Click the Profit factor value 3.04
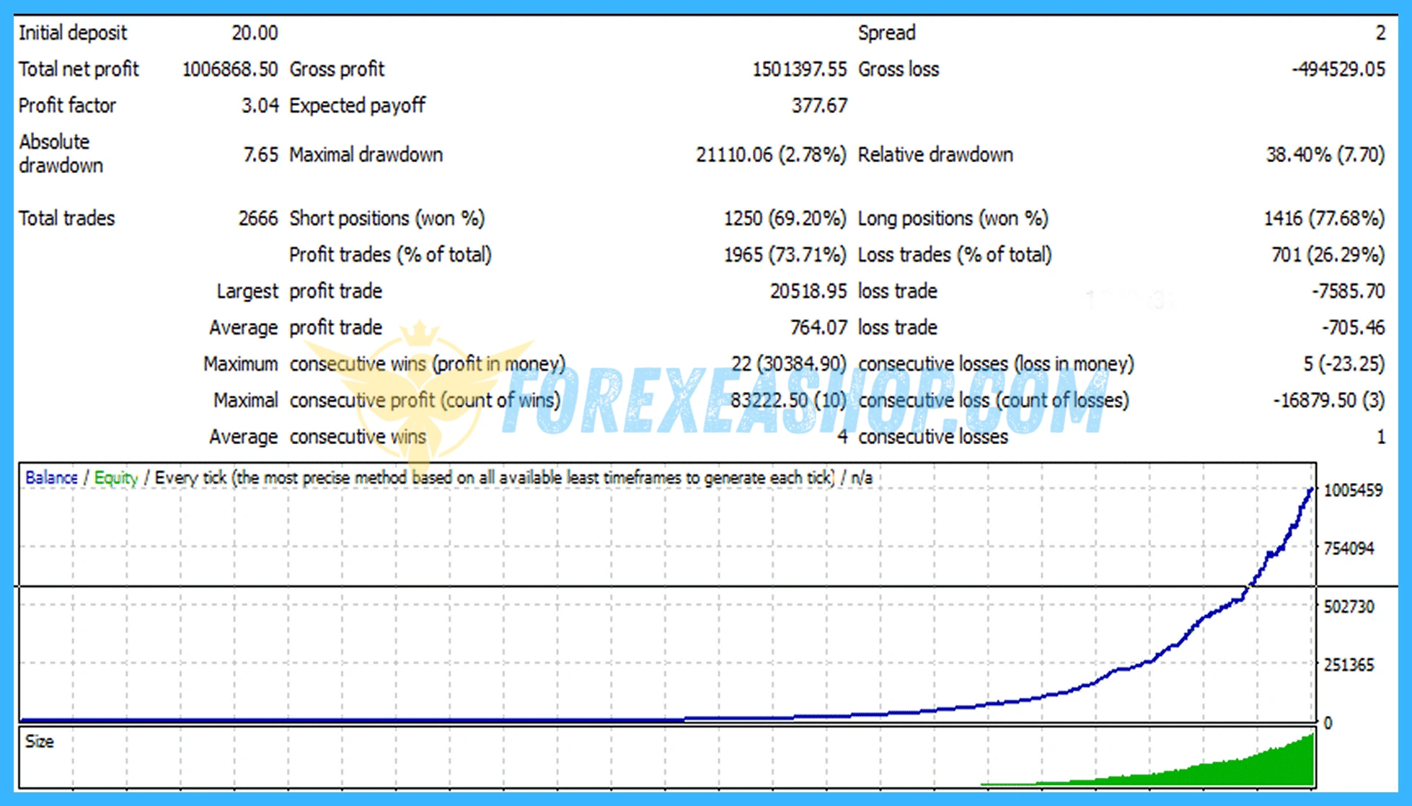 point(260,106)
